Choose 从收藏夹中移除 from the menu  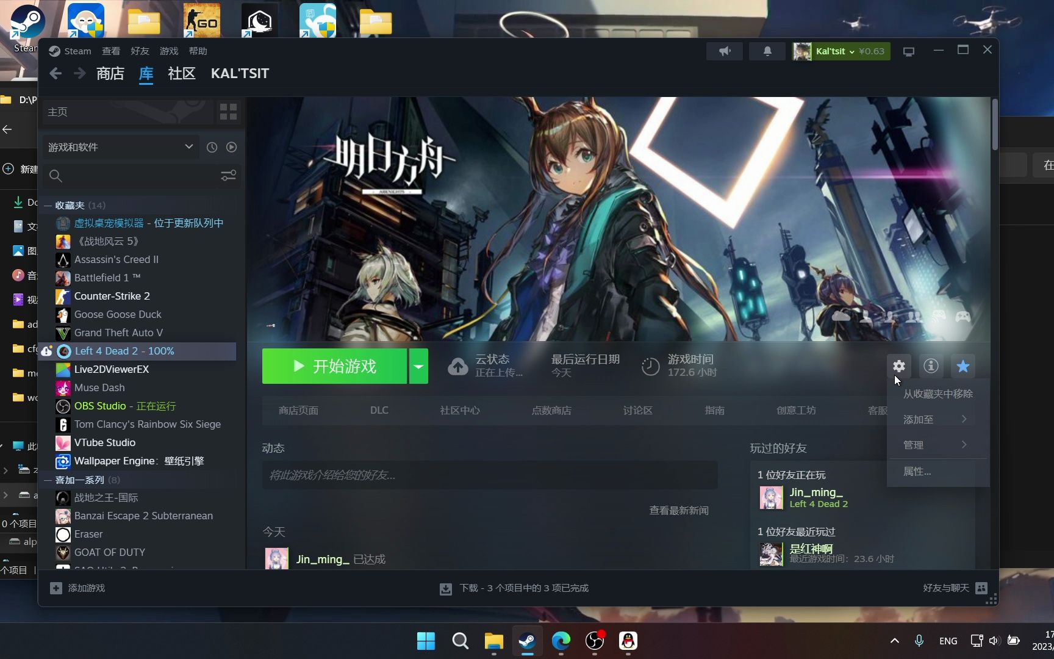coord(937,394)
